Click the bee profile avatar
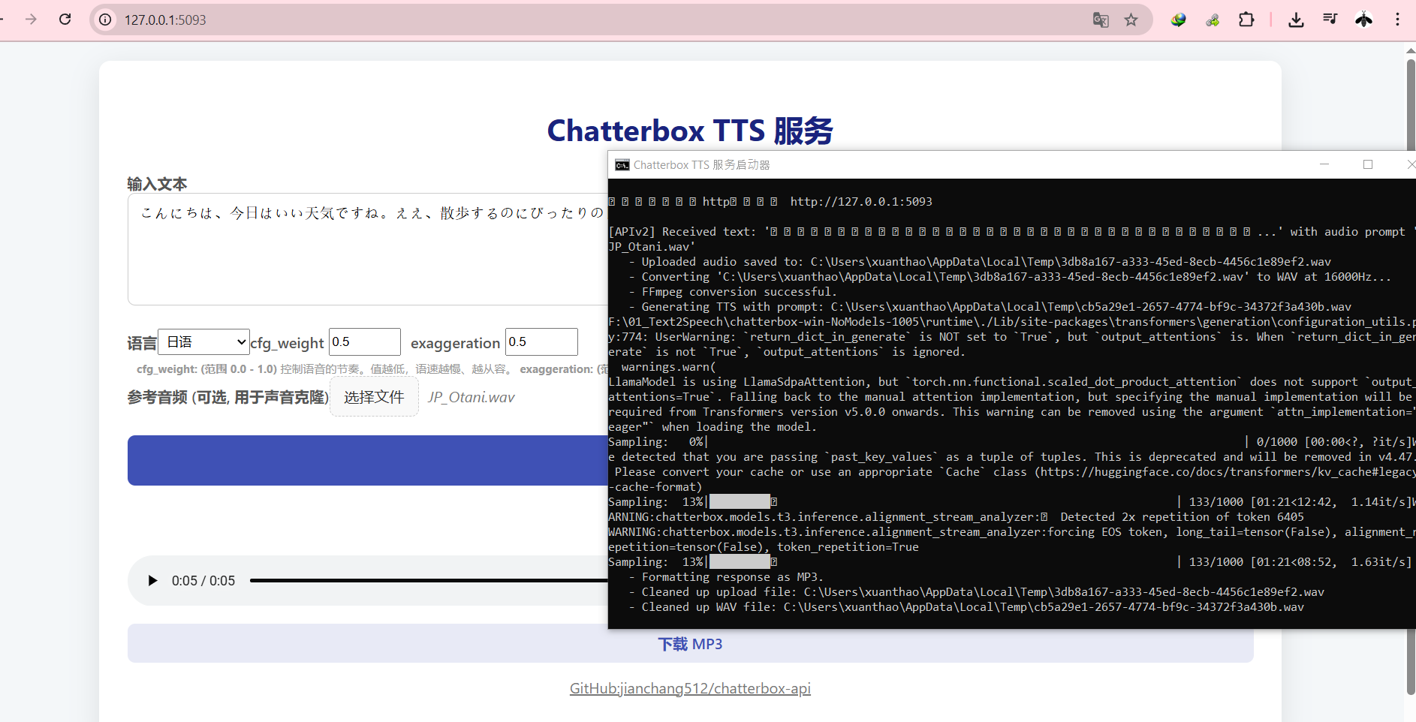The image size is (1416, 722). pyautogui.click(x=1363, y=20)
